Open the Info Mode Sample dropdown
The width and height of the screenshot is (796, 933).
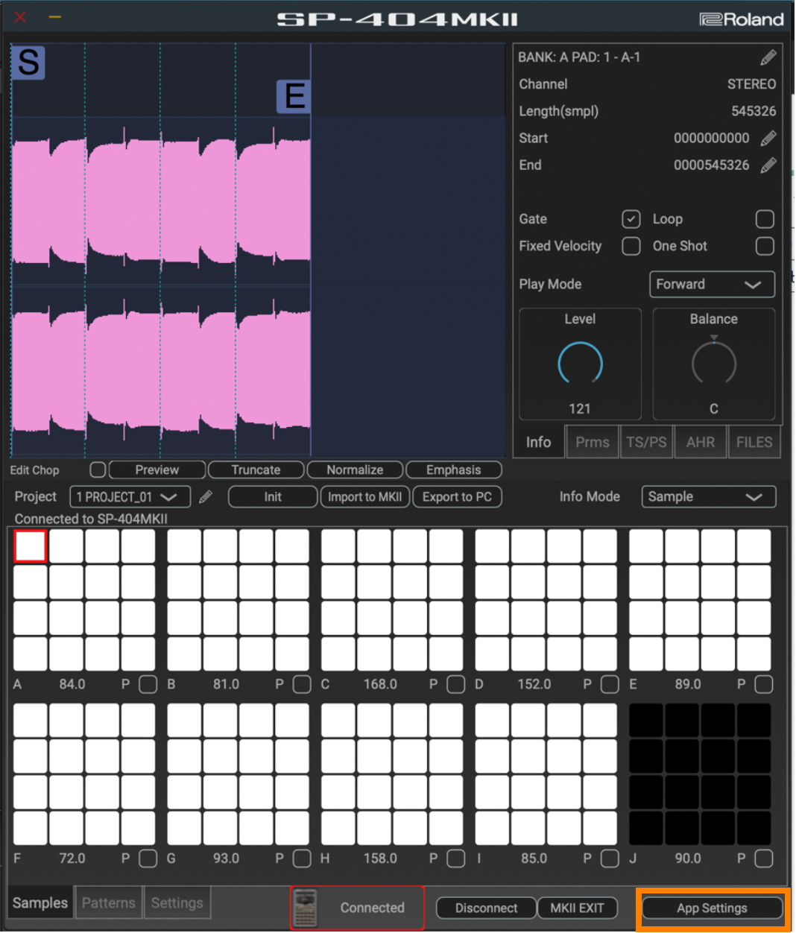click(708, 497)
